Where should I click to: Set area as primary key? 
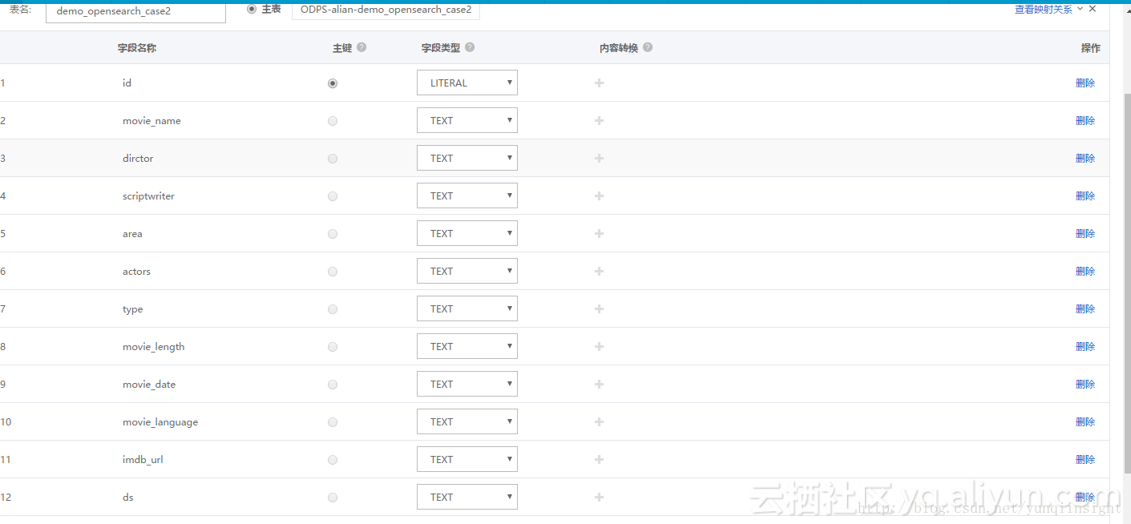pyautogui.click(x=333, y=234)
